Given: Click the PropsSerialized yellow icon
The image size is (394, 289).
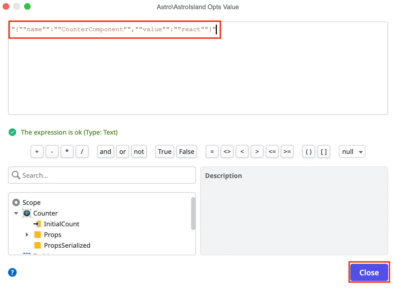Looking at the screenshot, I should pos(38,245).
